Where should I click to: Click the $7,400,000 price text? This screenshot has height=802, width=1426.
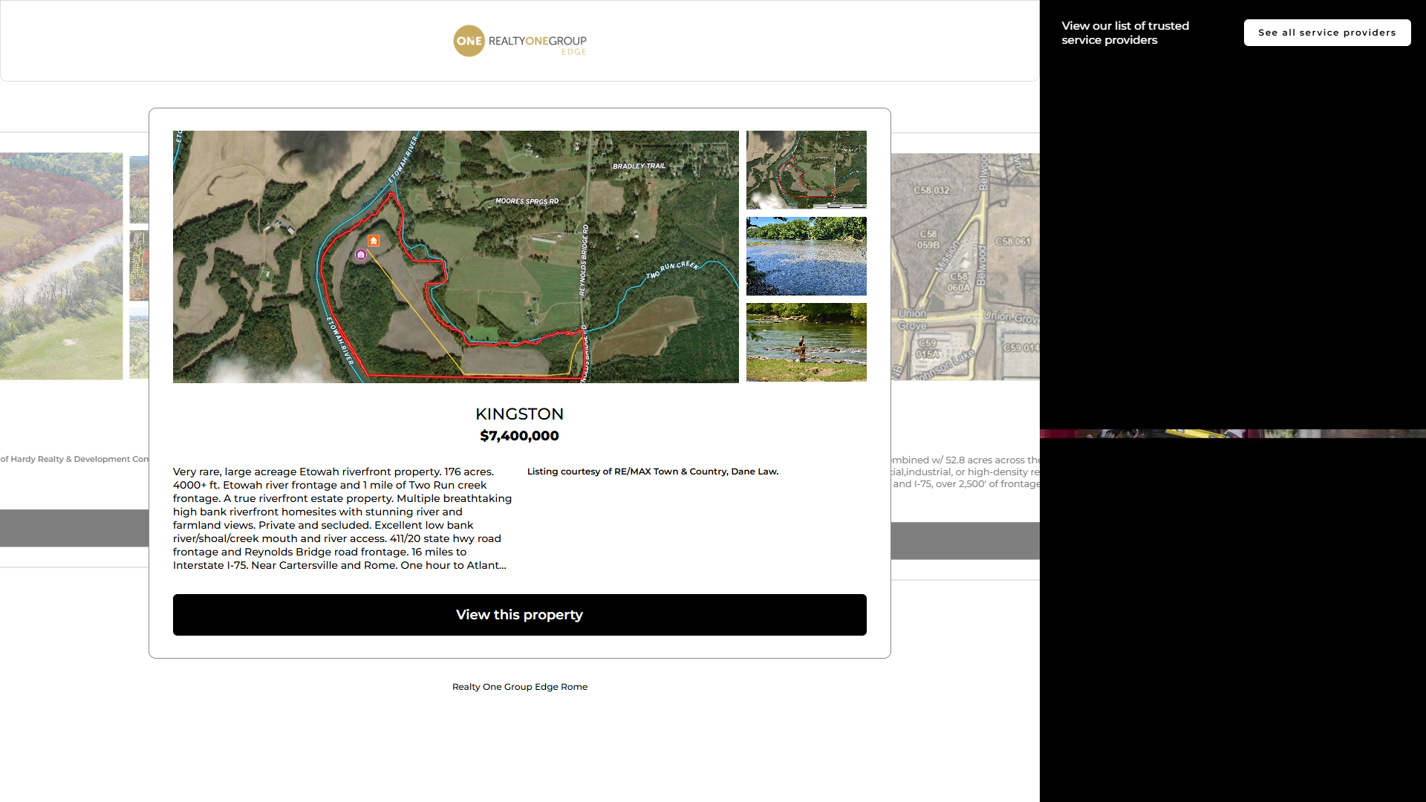(x=519, y=436)
